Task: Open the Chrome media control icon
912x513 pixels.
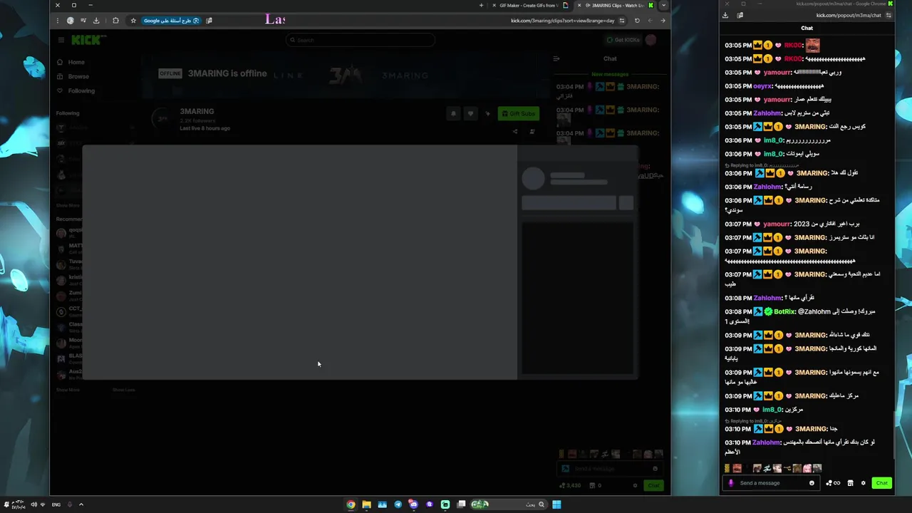Action: (x=83, y=21)
